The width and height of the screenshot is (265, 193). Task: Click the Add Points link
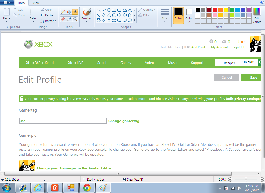(x=199, y=47)
